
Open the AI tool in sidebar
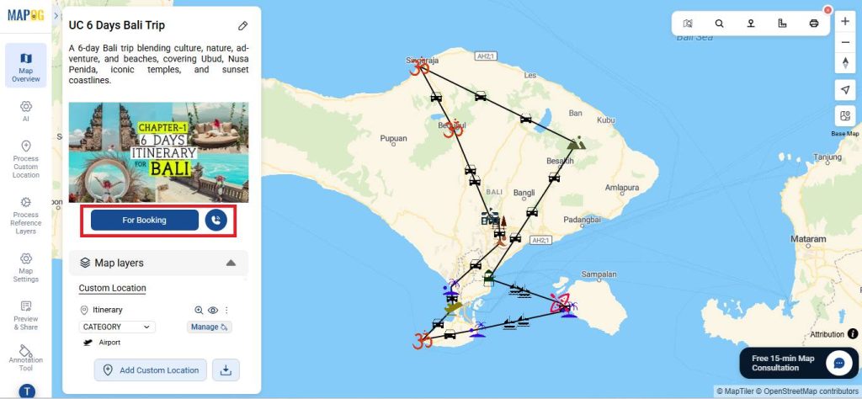[26, 110]
